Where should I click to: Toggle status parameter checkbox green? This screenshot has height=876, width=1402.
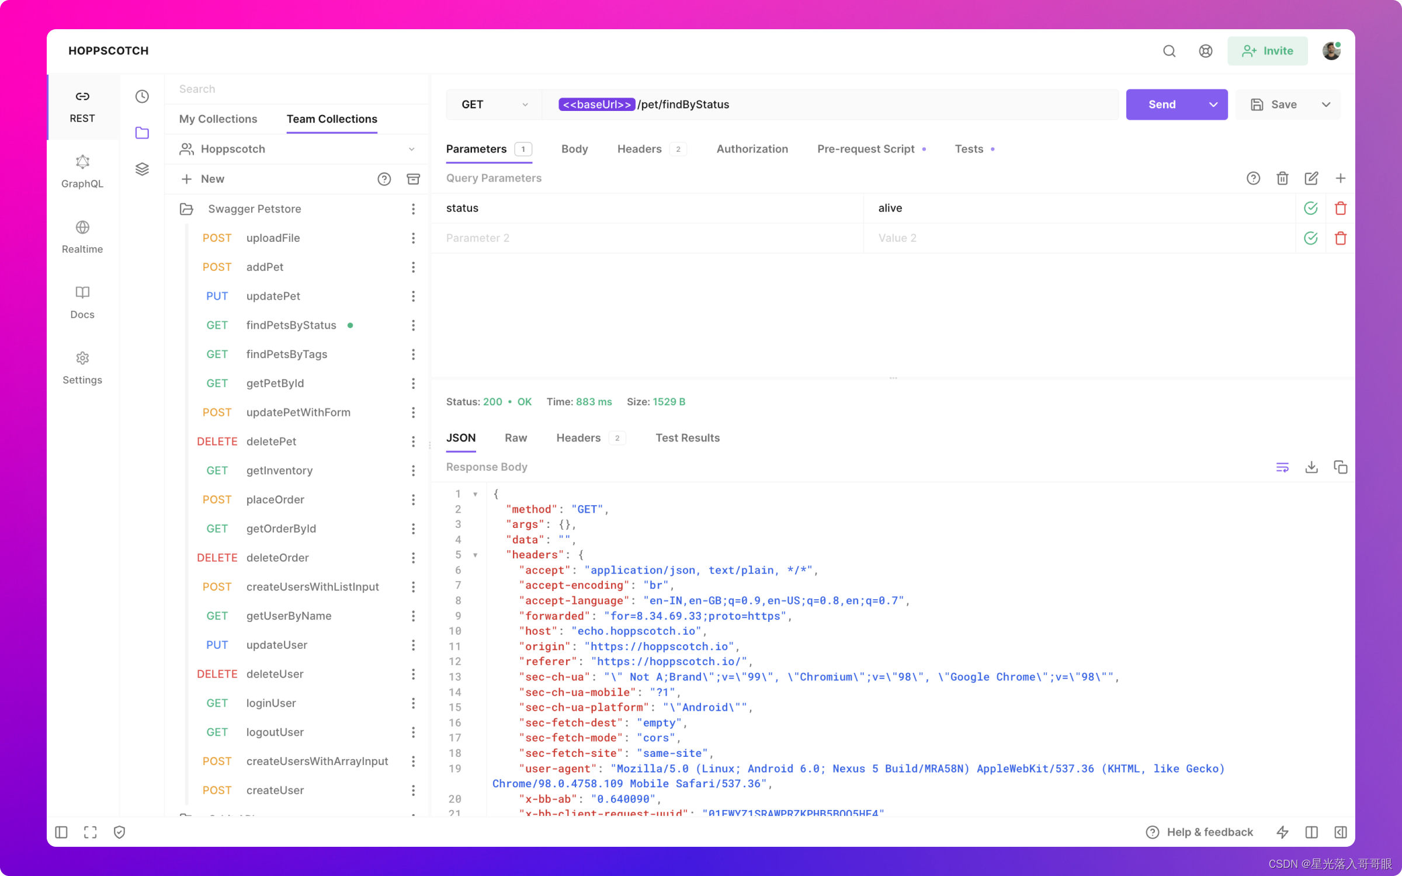click(1310, 208)
